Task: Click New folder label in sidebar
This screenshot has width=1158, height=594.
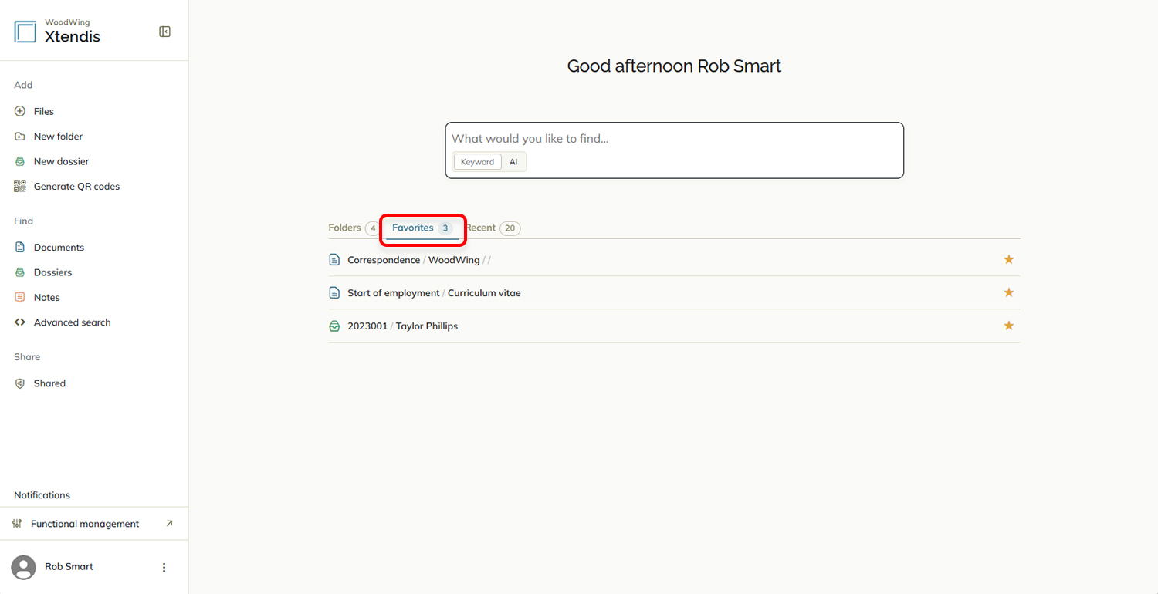Action: (58, 137)
